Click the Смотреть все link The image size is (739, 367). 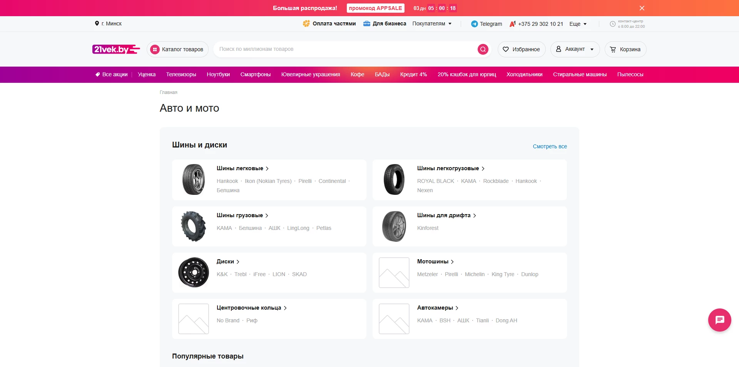coord(550,146)
